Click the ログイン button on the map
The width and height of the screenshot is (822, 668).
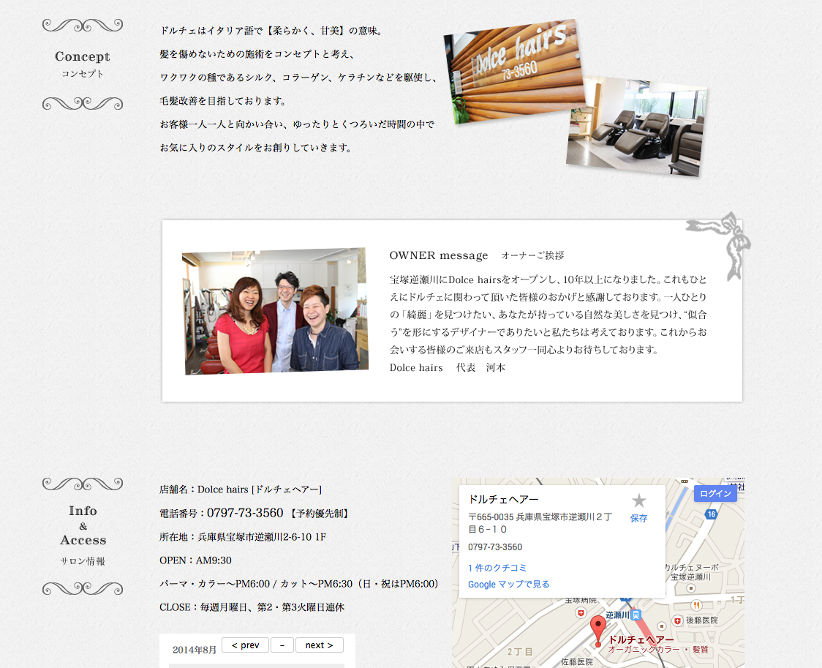point(715,493)
